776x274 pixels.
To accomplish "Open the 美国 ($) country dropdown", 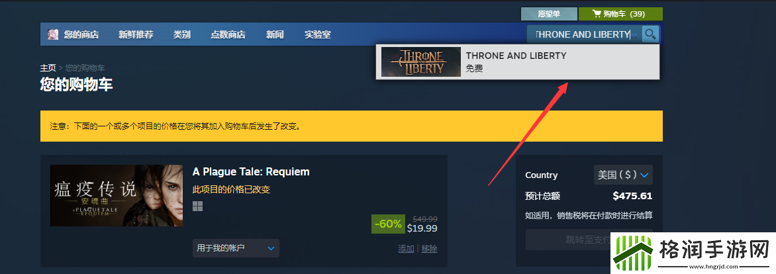I will click(623, 175).
